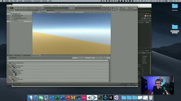Click the Generate SoundBanks button
181x101 pixels.
101,58
